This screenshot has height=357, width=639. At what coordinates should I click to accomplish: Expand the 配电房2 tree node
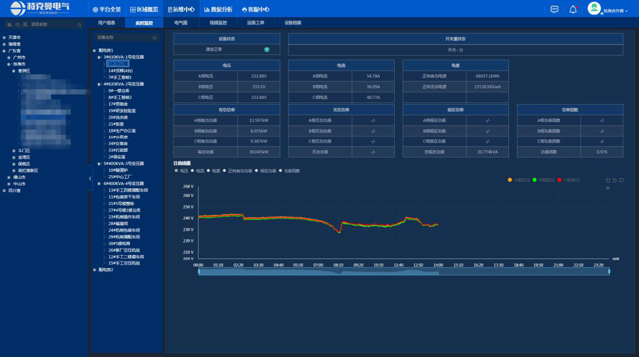tap(94, 270)
